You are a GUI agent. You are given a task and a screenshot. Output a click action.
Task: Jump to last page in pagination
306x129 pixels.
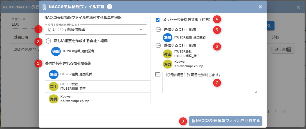[x=284, y=111]
